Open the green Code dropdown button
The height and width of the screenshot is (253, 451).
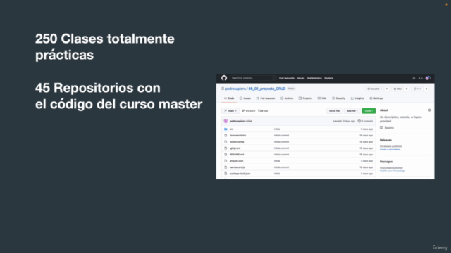point(369,111)
